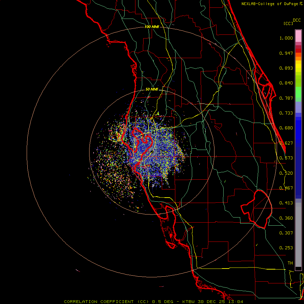Select the 0.253 legend value
The image size is (304, 304).
tap(286, 248)
